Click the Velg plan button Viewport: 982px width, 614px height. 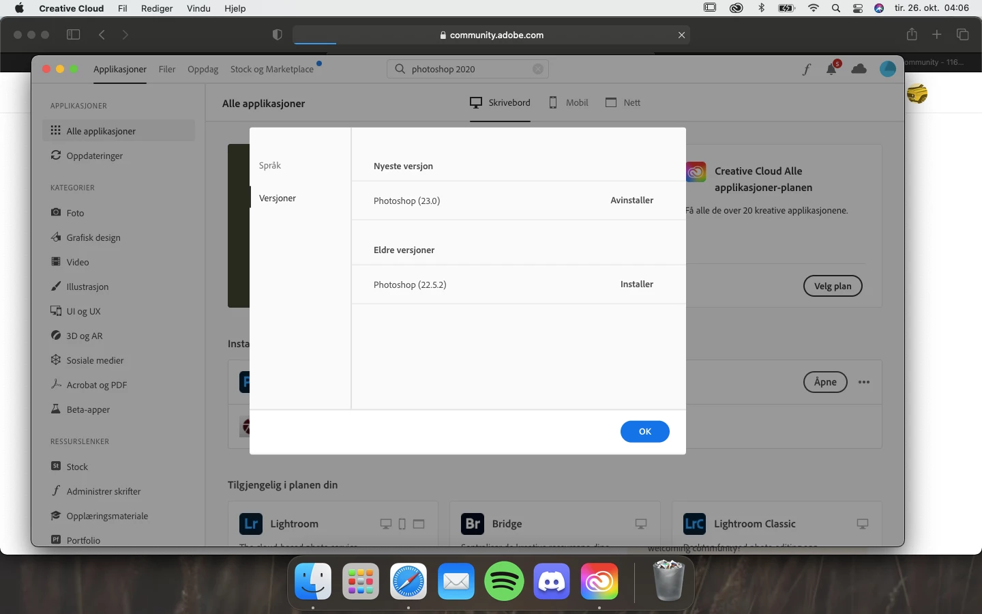tap(833, 286)
